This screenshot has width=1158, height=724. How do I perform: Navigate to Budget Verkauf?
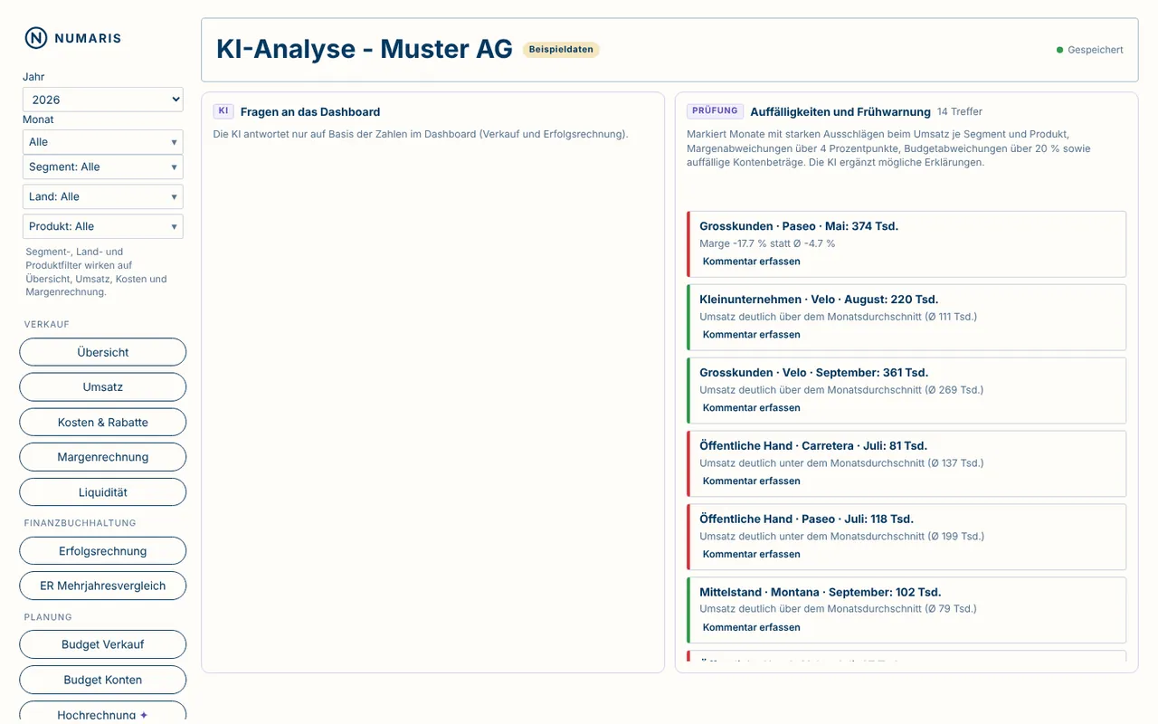[x=103, y=644]
